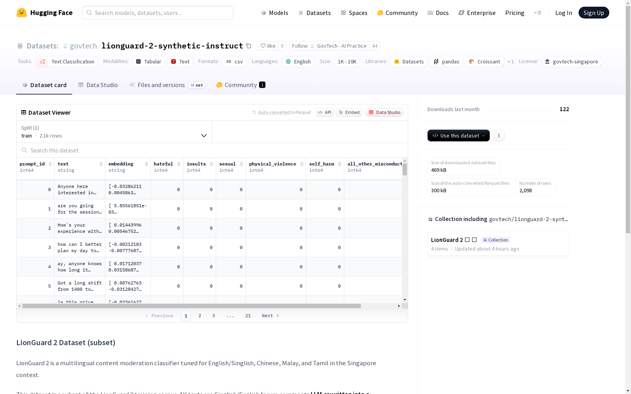Sort the hateful column

(x=179, y=164)
